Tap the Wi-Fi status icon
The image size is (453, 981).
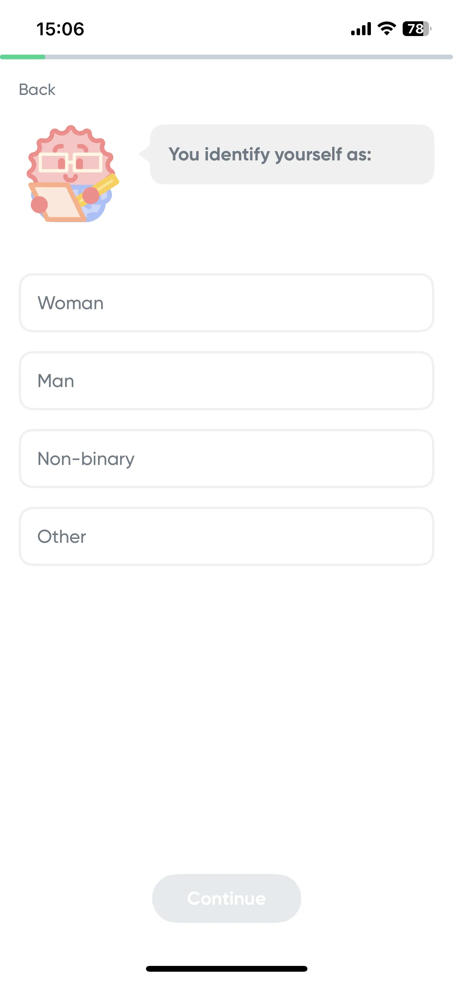click(x=386, y=29)
